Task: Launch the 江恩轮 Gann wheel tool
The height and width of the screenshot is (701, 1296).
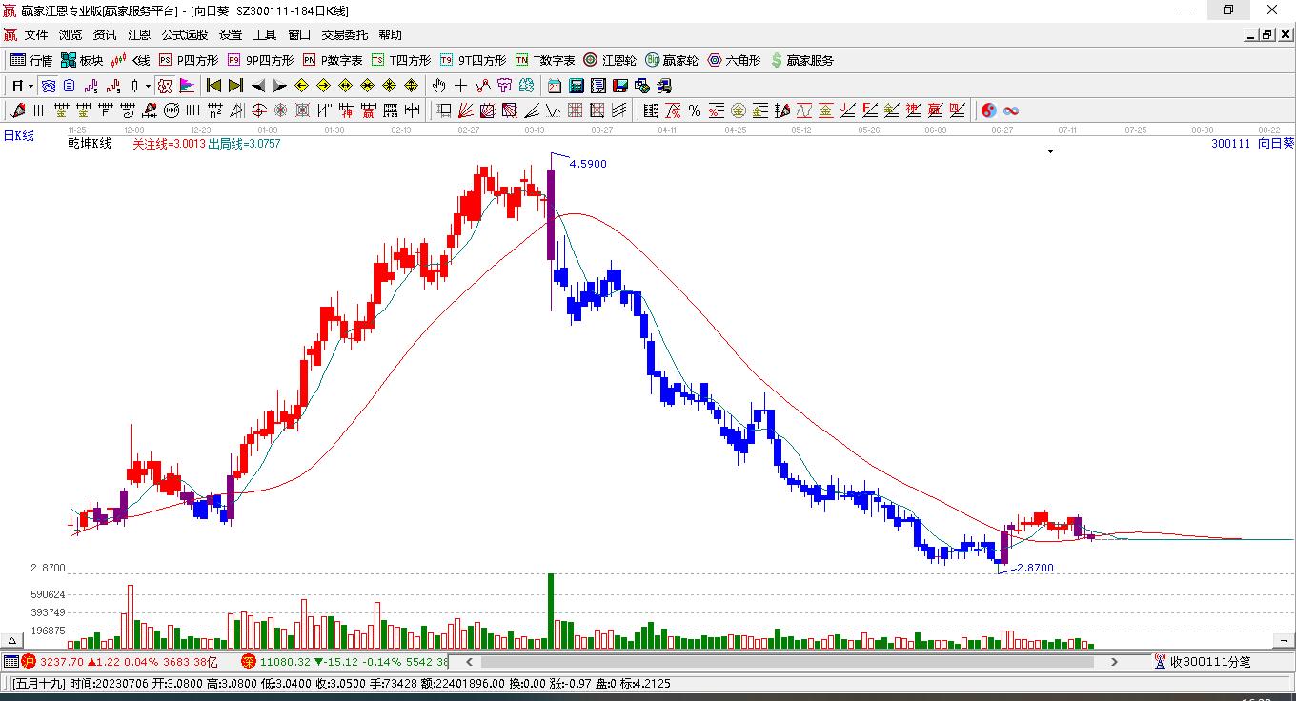Action: (x=610, y=60)
